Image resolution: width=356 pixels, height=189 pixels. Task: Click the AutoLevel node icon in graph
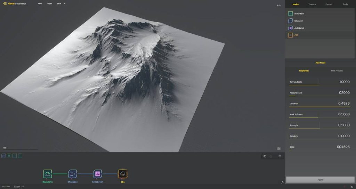pos(98,173)
